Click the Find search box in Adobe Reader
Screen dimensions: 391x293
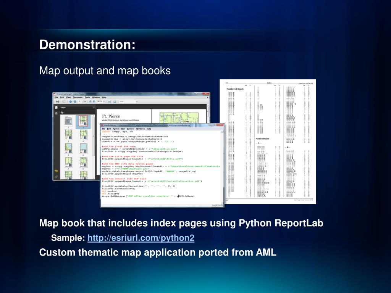(127, 101)
